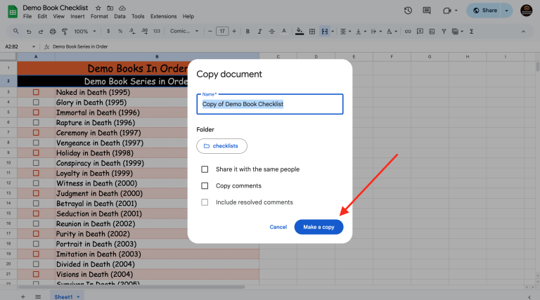Click the undo icon in toolbar

click(x=28, y=32)
